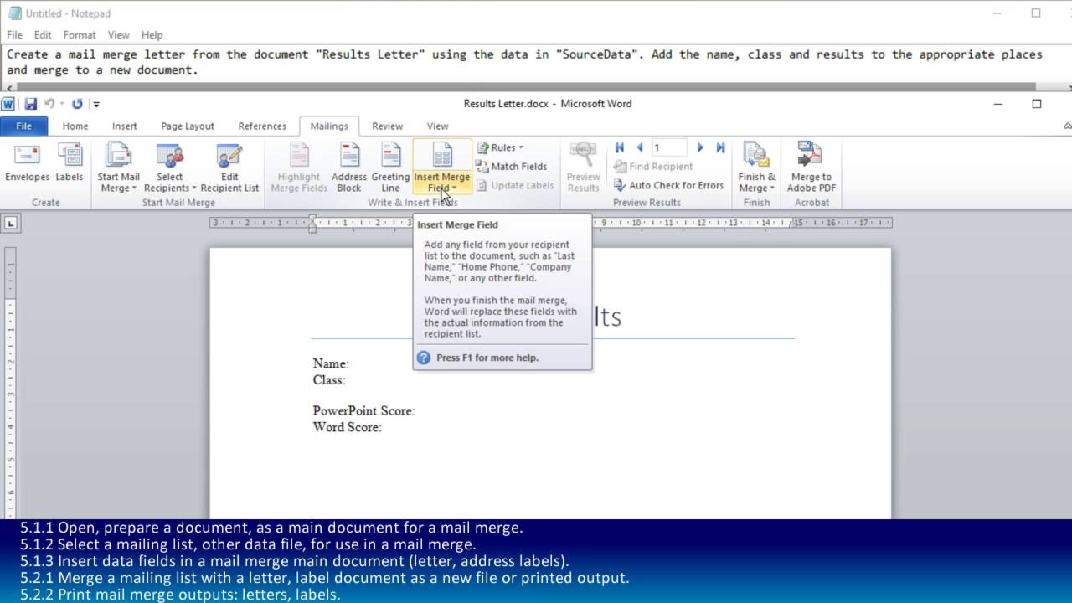
Task: Click the Name: line in the document
Action: point(331,363)
